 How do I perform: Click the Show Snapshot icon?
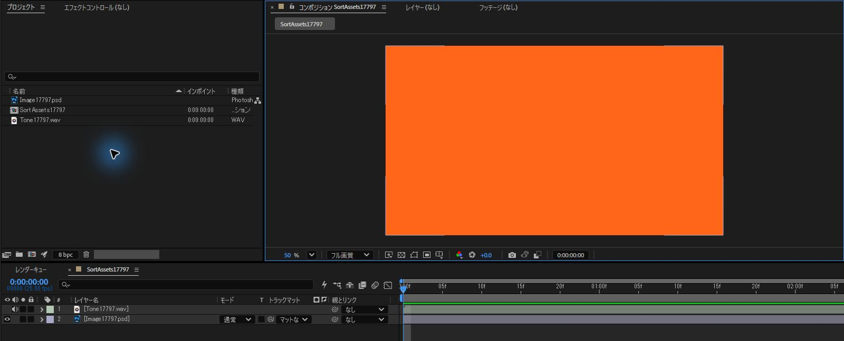point(524,255)
